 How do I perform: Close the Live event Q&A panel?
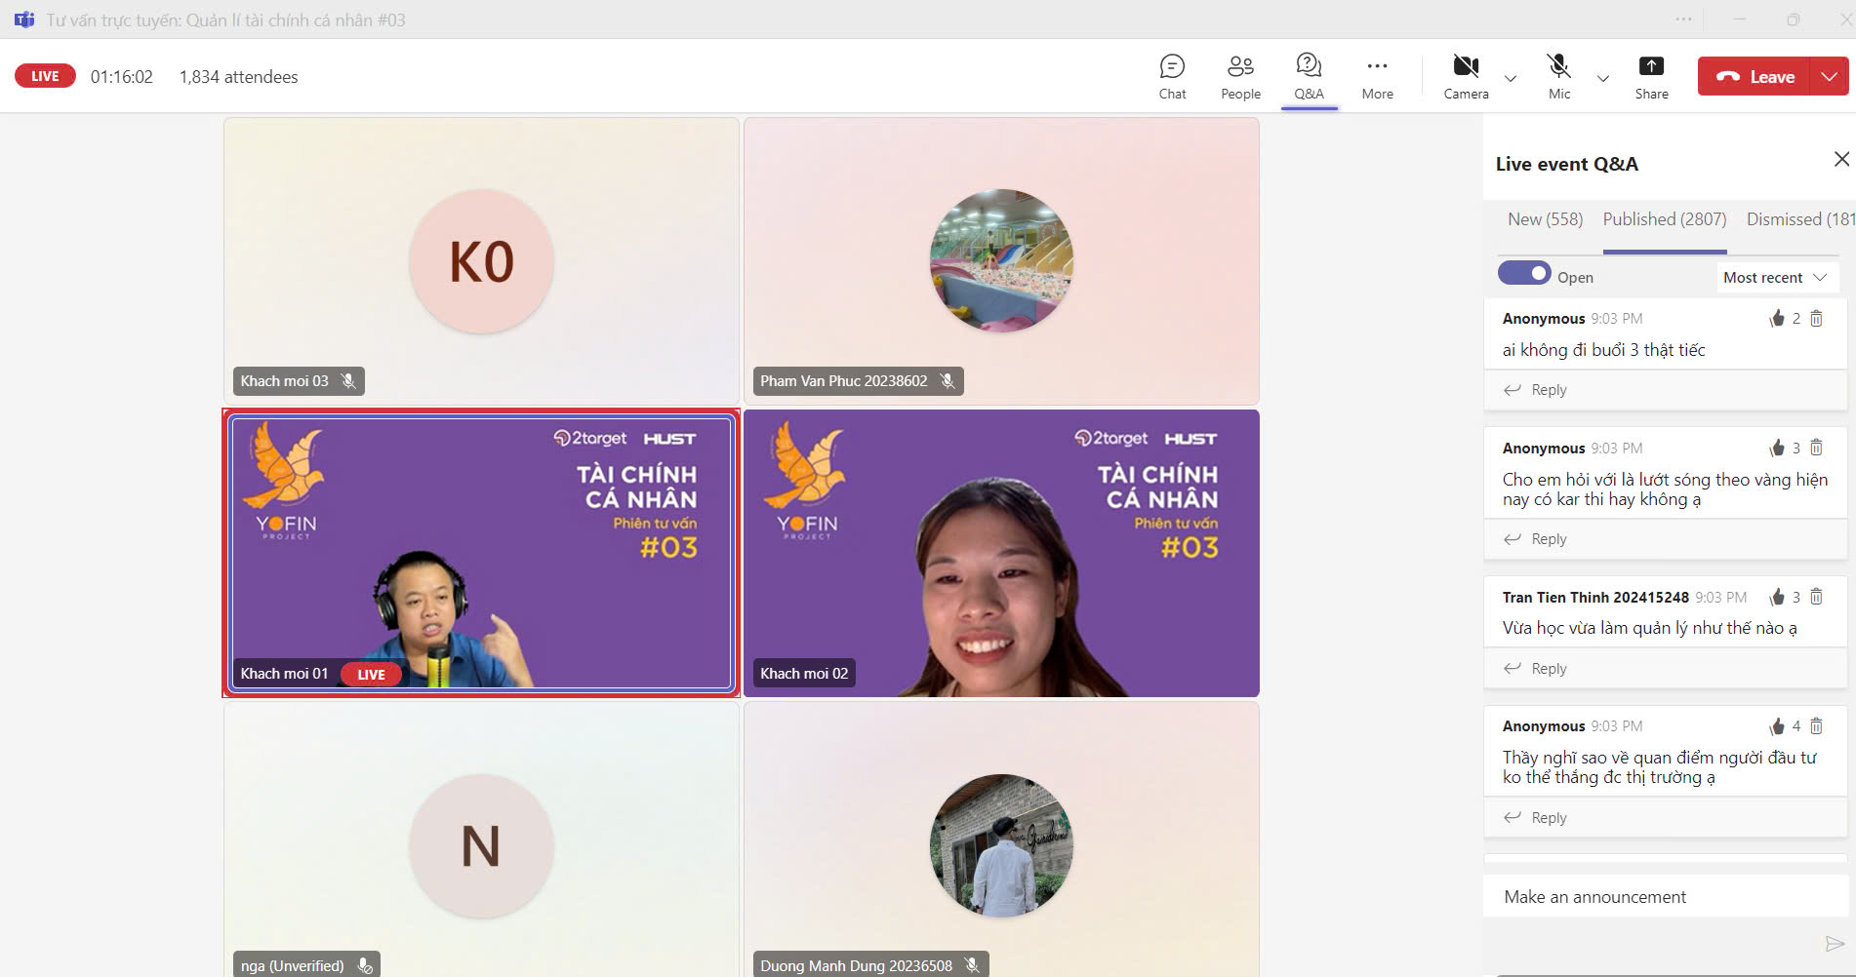[x=1840, y=159]
